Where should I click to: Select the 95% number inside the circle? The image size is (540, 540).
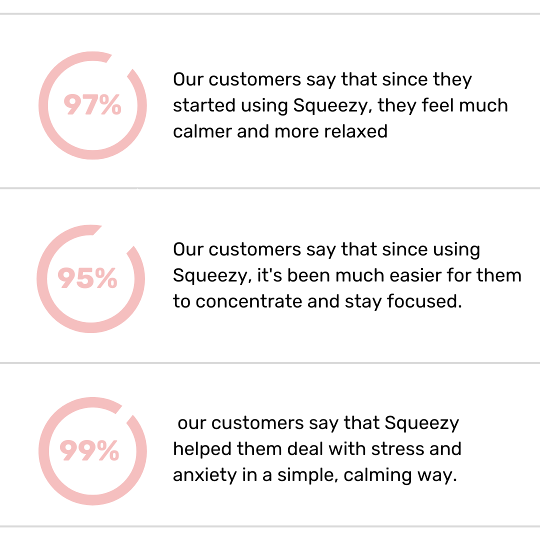pos(87,278)
